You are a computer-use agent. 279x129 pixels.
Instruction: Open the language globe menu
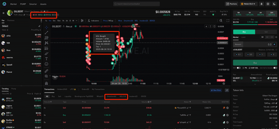(268, 4)
